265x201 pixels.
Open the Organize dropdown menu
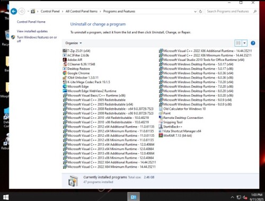pyautogui.click(x=74, y=43)
